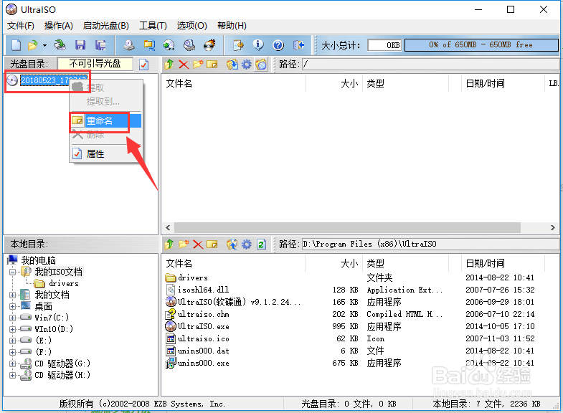Open the 帮助(H) menu
The height and width of the screenshot is (413, 563).
[232, 26]
